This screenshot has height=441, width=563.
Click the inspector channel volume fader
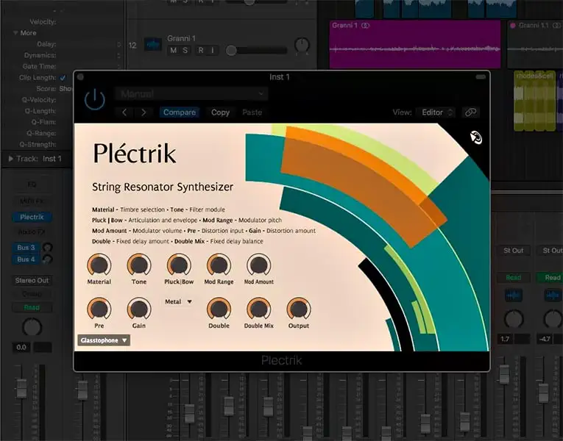click(x=21, y=388)
